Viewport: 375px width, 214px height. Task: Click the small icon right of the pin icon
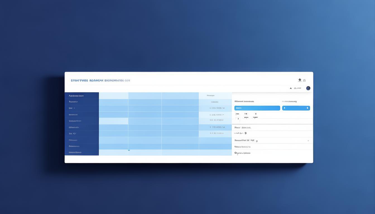click(304, 81)
